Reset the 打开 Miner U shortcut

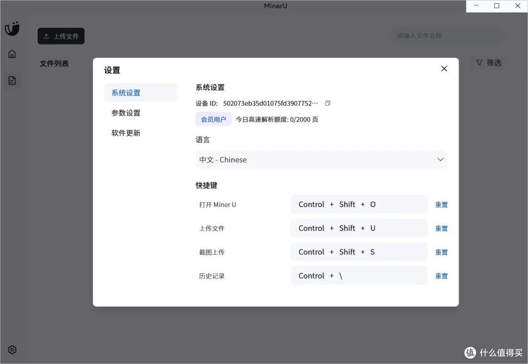pyautogui.click(x=441, y=205)
